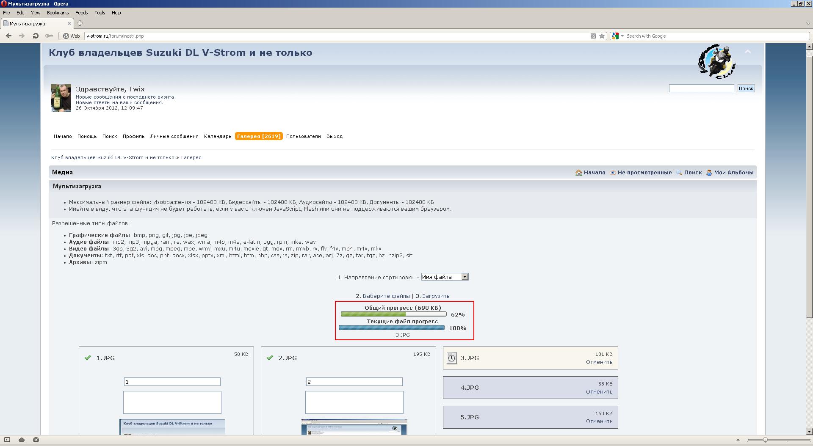The image size is (813, 446).
Task: Open the zoom options arrow in status bar
Action: (738, 440)
